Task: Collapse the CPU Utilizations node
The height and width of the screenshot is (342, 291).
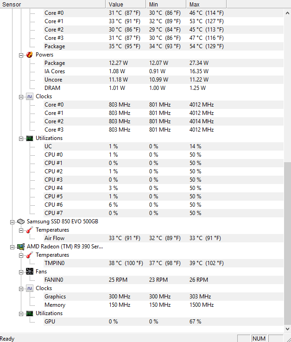Action: [x=21, y=139]
